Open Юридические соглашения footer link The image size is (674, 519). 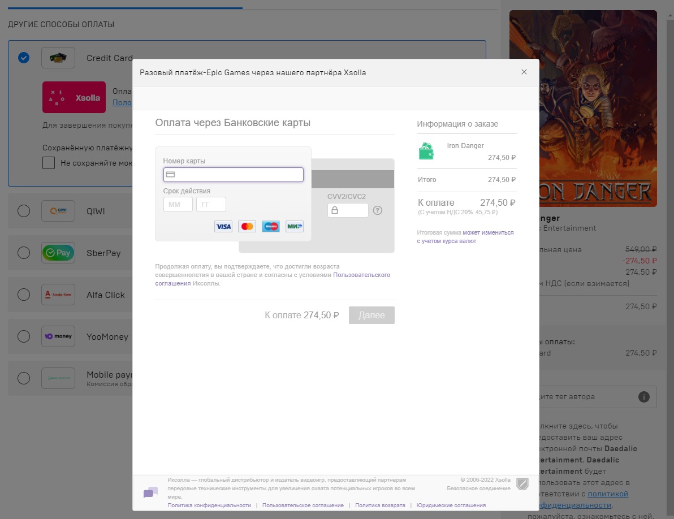coord(451,505)
